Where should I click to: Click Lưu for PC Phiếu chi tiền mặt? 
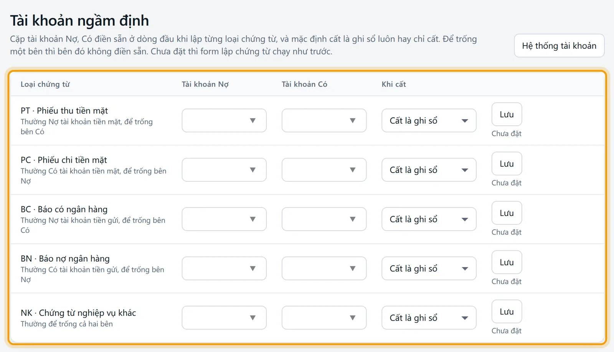[507, 164]
